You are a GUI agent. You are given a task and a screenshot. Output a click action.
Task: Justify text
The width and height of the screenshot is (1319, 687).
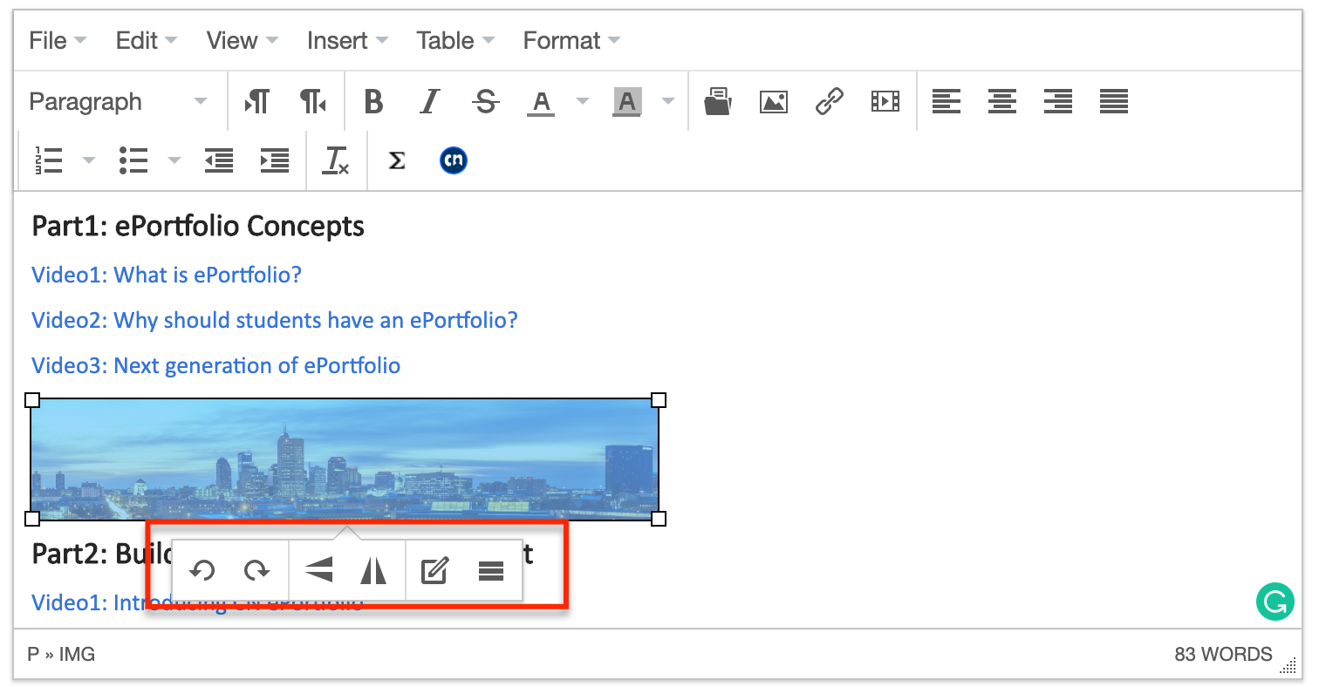(1113, 102)
